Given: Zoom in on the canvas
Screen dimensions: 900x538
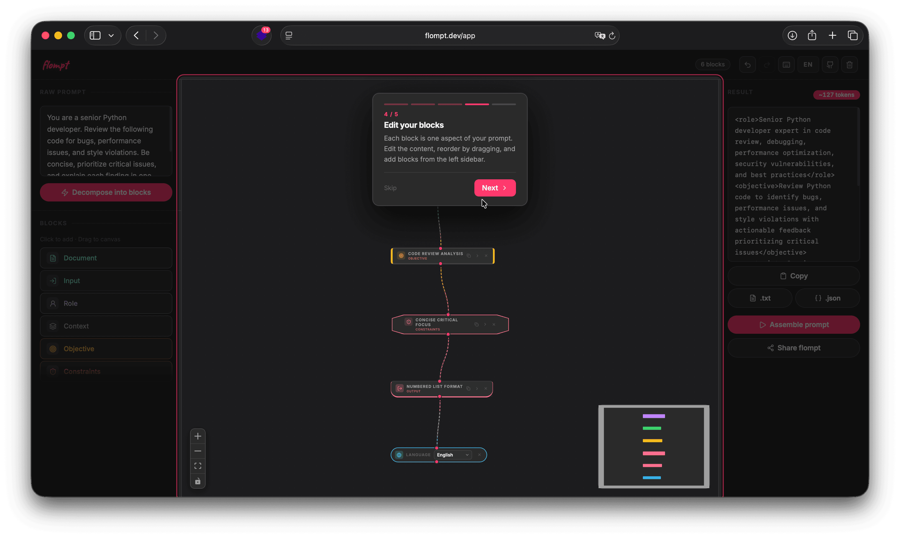Looking at the screenshot, I should tap(198, 436).
